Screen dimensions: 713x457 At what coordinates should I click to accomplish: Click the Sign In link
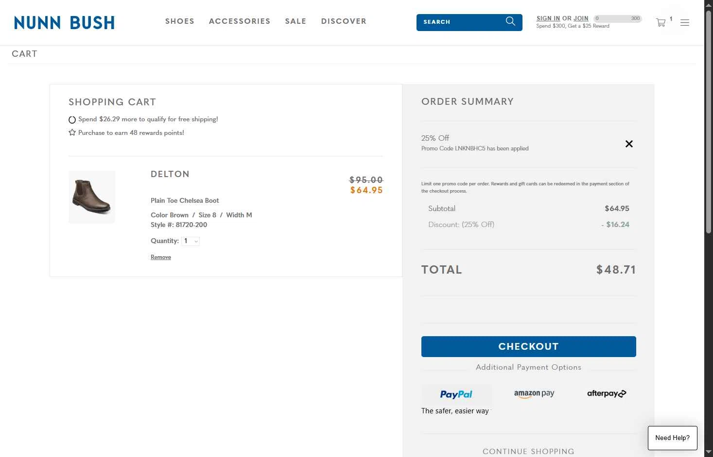548,18
